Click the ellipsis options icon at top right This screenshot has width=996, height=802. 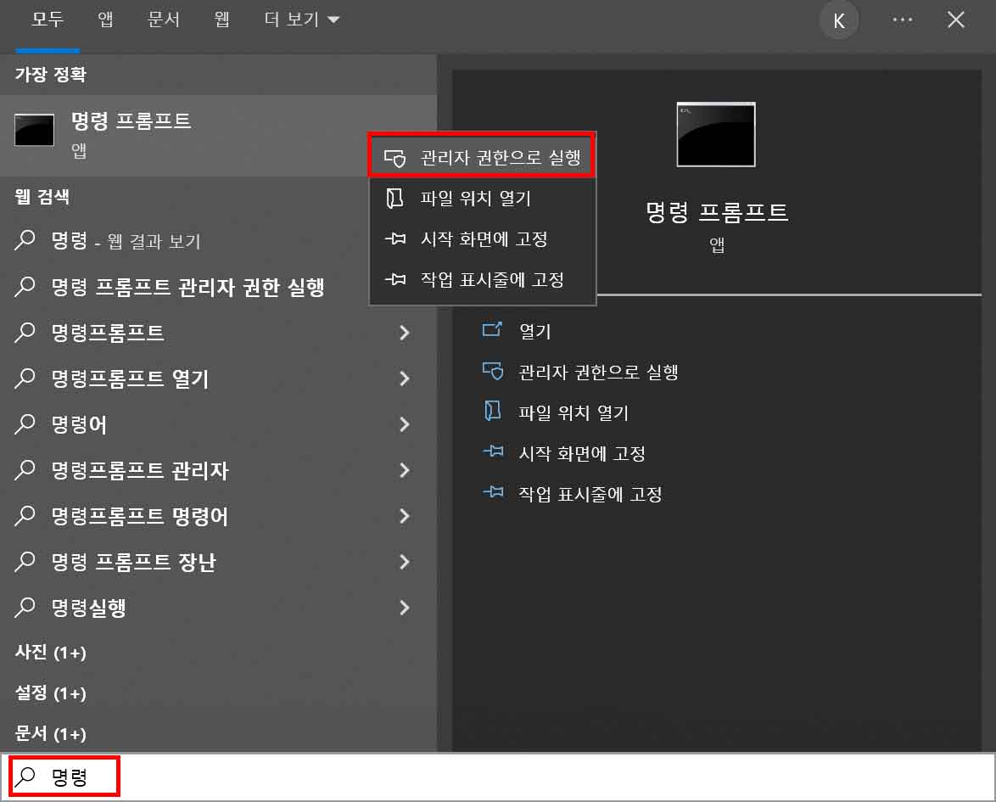(903, 20)
